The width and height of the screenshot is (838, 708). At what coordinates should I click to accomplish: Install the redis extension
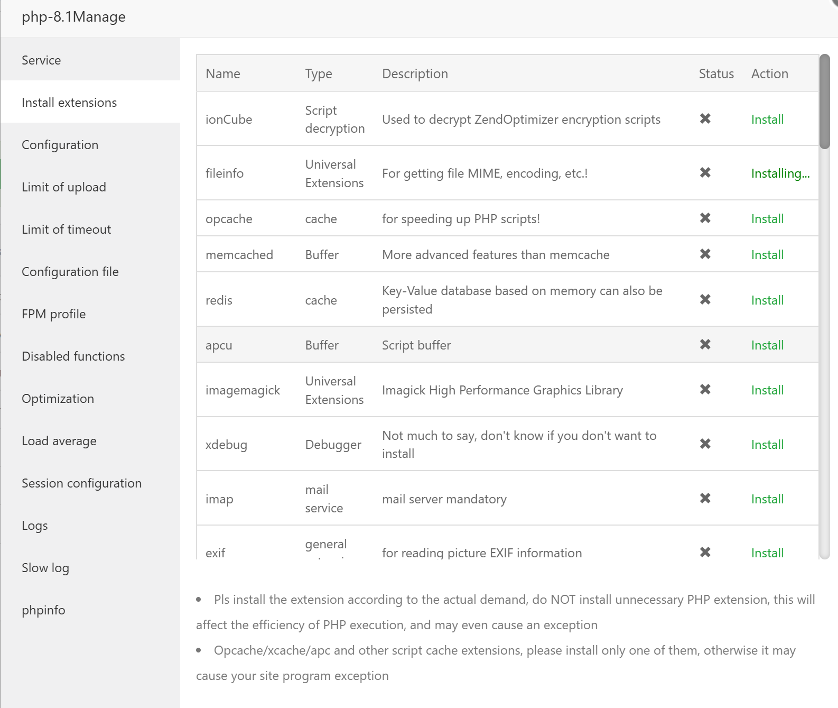[767, 300]
